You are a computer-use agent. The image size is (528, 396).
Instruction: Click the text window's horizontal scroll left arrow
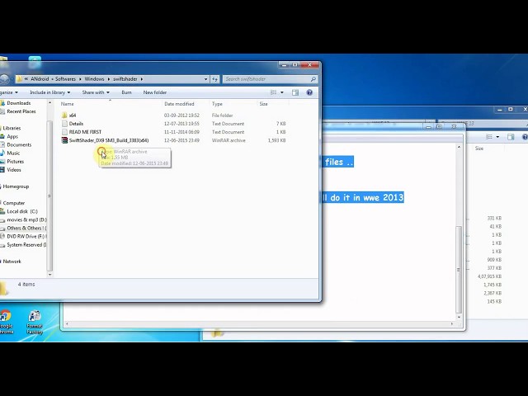coord(67,324)
